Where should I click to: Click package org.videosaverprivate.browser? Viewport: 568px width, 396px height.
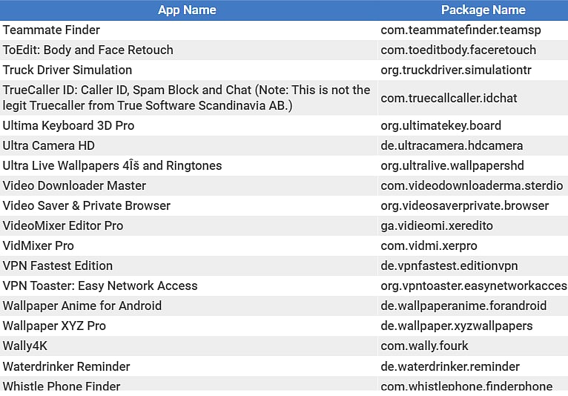click(x=464, y=205)
